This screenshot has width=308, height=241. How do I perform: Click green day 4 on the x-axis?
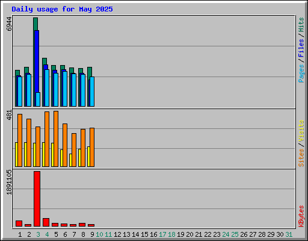tap(47, 234)
